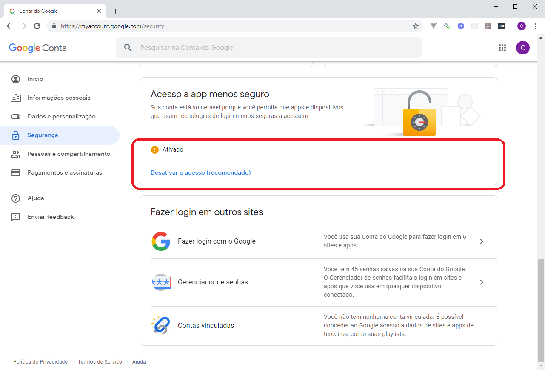This screenshot has width=545, height=370.
Task: Open Termos de Serviço footer link
Action: (100, 362)
